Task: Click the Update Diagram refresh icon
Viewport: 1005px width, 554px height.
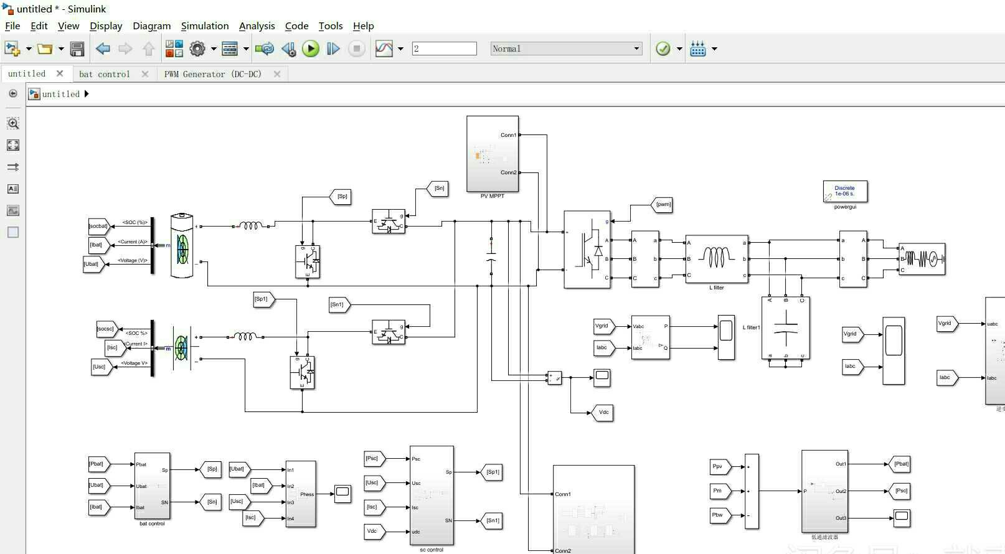Action: click(x=265, y=49)
